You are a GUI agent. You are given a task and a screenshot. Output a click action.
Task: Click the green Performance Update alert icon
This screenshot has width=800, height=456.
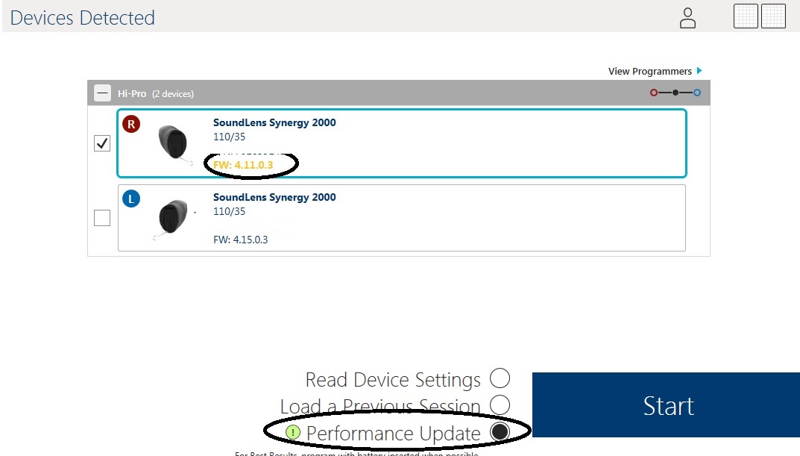point(293,433)
